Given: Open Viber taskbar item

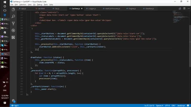Looking at the screenshot, I should click(5, 37).
